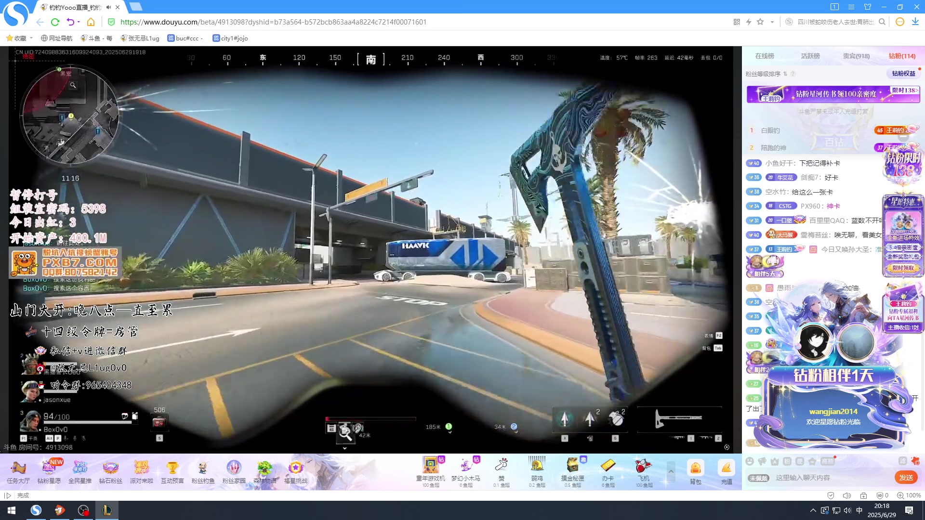925x520 pixels.
Task: Toggle the 未佩戴 badge selector
Action: tap(758, 478)
